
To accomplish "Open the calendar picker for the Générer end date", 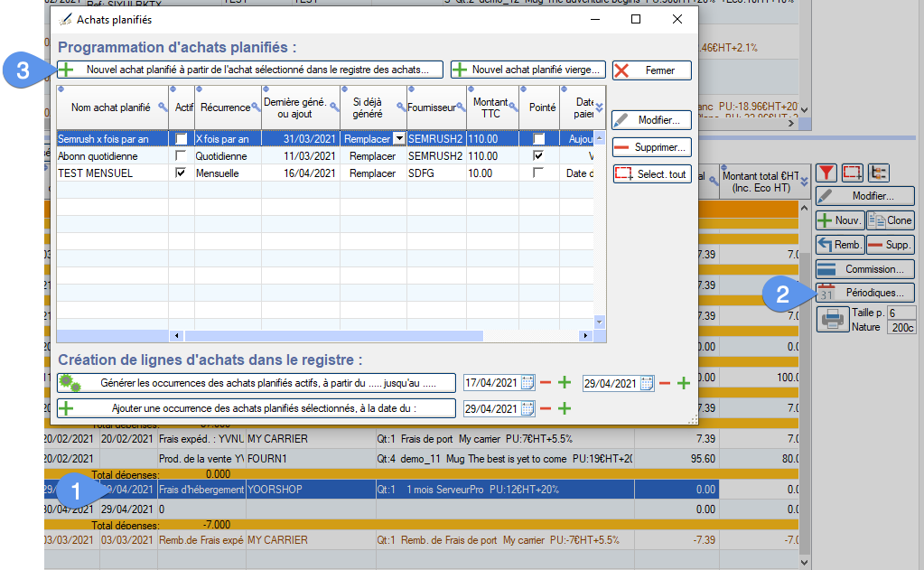I will point(647,384).
